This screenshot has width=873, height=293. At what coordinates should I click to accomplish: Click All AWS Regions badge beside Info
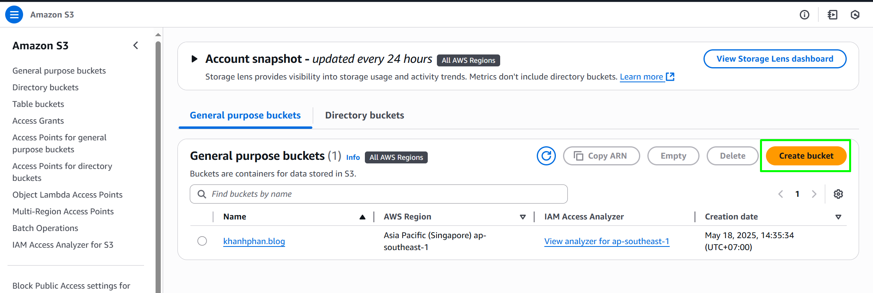tap(396, 157)
